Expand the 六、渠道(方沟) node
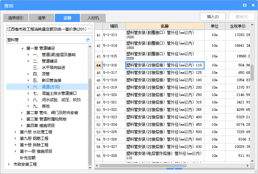 28,87
